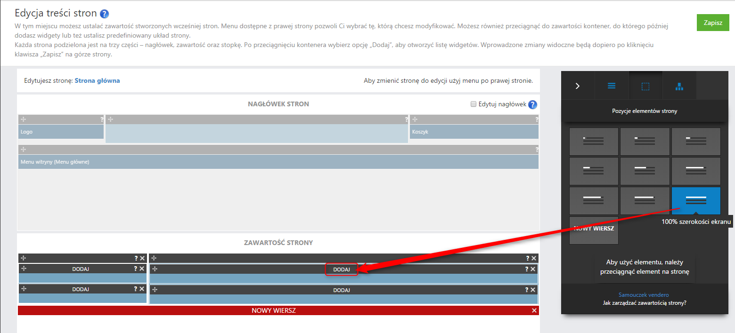Screen dimensions: 735x333
Task: Click the help icon beside Edycja treści stron
Action: 105,14
